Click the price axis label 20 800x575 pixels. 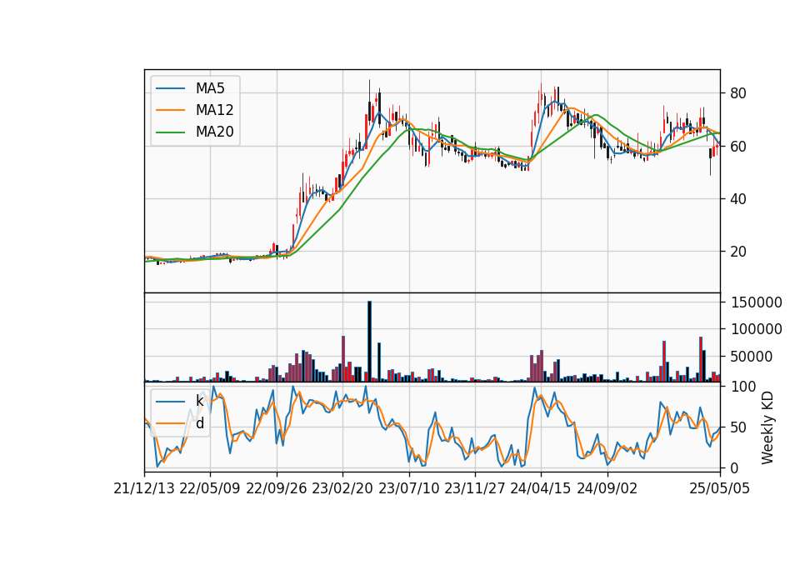pos(738,252)
